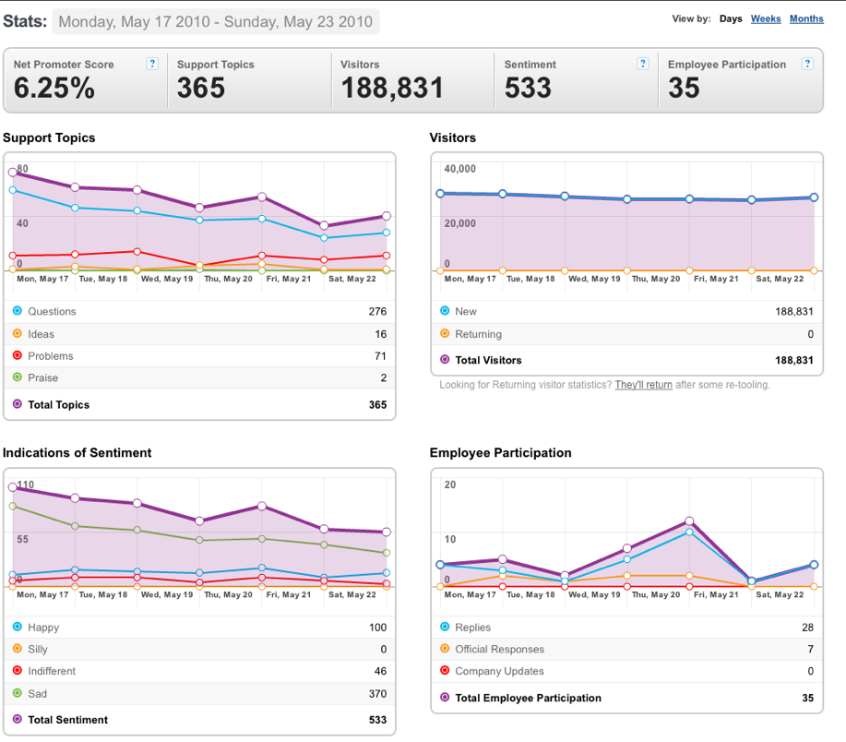Select the Praise green legend marker
This screenshot has height=742, width=846.
tap(18, 377)
